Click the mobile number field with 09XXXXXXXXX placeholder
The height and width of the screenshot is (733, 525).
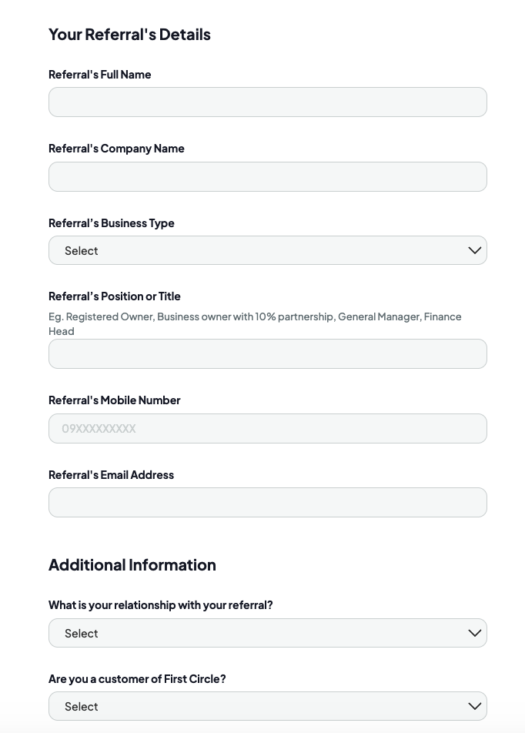267,429
